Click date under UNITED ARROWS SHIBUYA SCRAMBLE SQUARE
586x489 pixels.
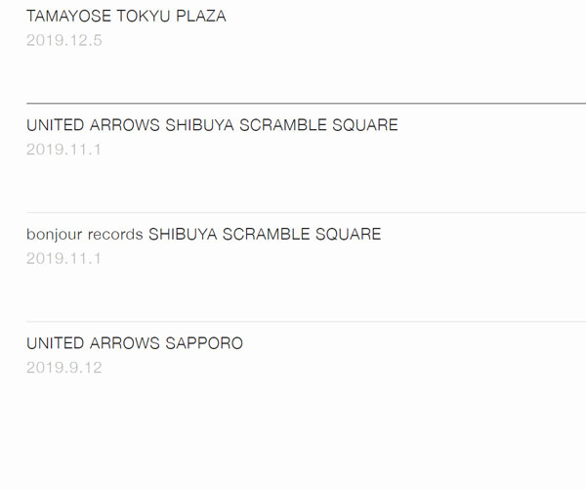point(64,150)
